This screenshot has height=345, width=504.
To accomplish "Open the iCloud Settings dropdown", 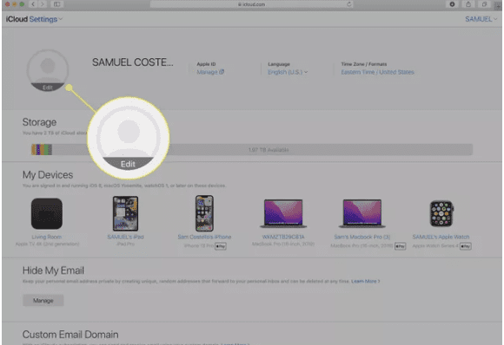I will tap(46, 19).
